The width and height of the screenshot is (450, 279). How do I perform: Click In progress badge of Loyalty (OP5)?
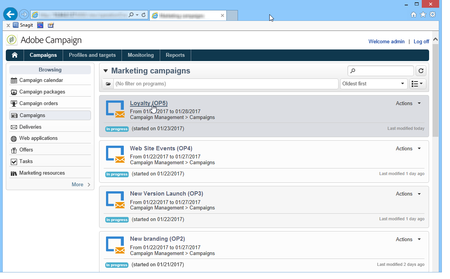click(117, 129)
